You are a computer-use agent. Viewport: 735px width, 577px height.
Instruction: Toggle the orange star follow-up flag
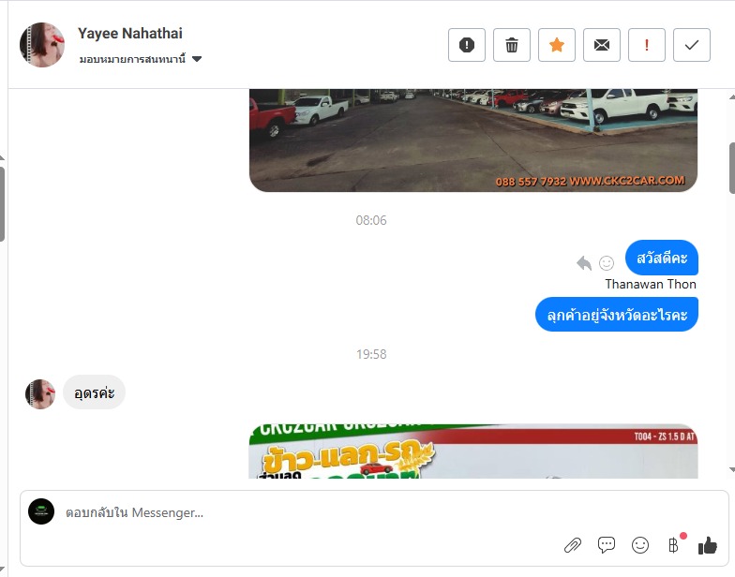(x=557, y=45)
